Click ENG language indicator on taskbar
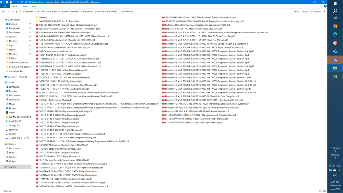343x193 pixels. pyautogui.click(x=335, y=175)
